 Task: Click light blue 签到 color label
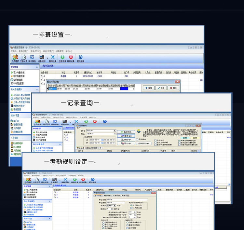pyautogui.click(x=185, y=138)
